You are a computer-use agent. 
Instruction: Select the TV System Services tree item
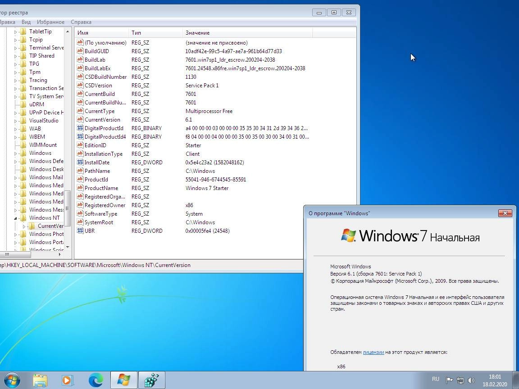point(46,96)
